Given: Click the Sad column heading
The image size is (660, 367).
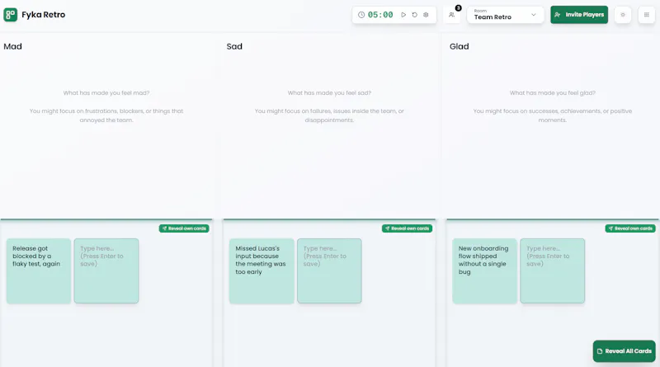Looking at the screenshot, I should click(234, 46).
